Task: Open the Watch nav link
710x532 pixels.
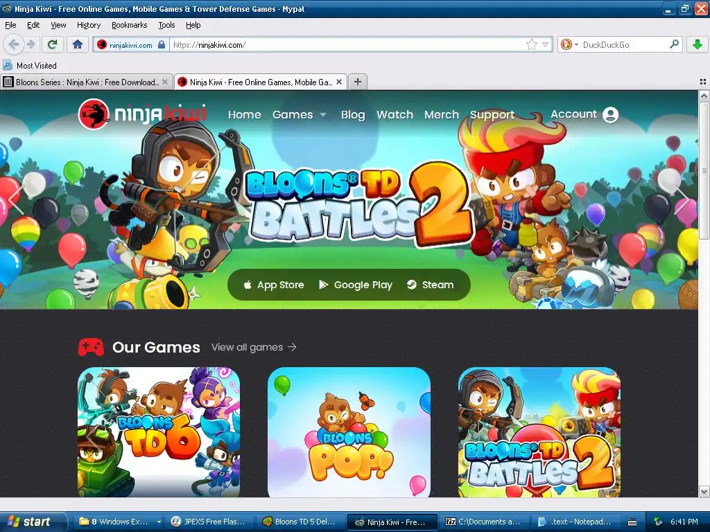Action: click(x=395, y=114)
